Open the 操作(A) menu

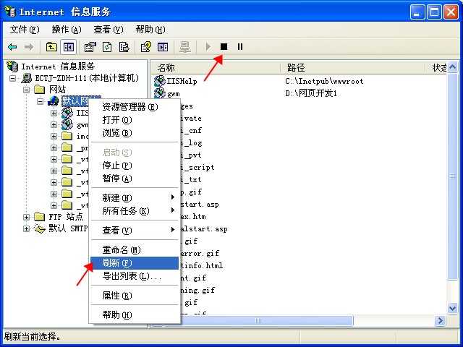click(67, 30)
